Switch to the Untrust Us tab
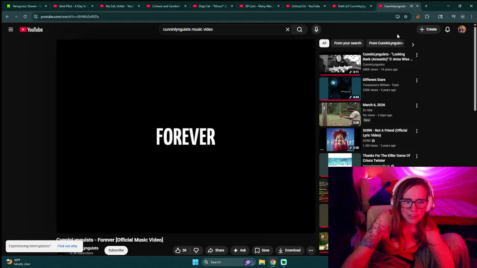 [x=305, y=6]
